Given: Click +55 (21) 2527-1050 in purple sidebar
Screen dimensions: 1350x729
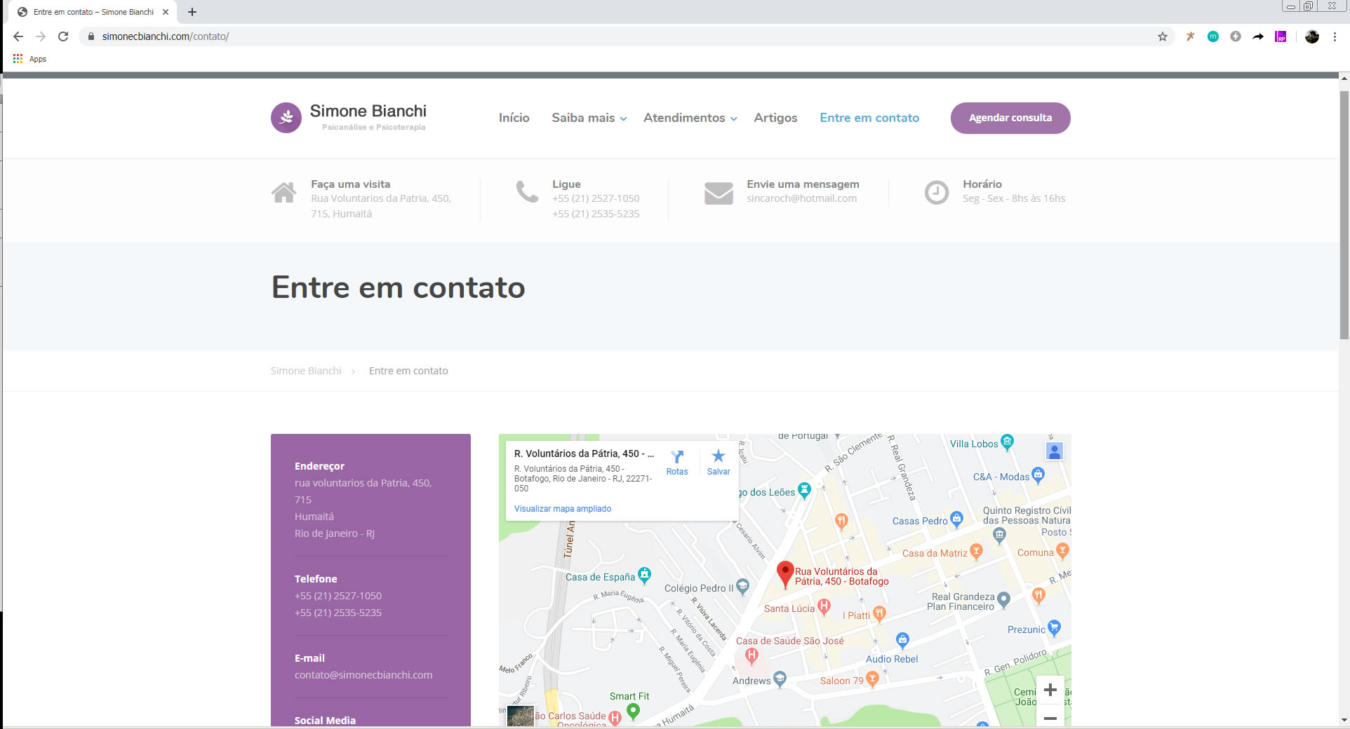Looking at the screenshot, I should (338, 596).
